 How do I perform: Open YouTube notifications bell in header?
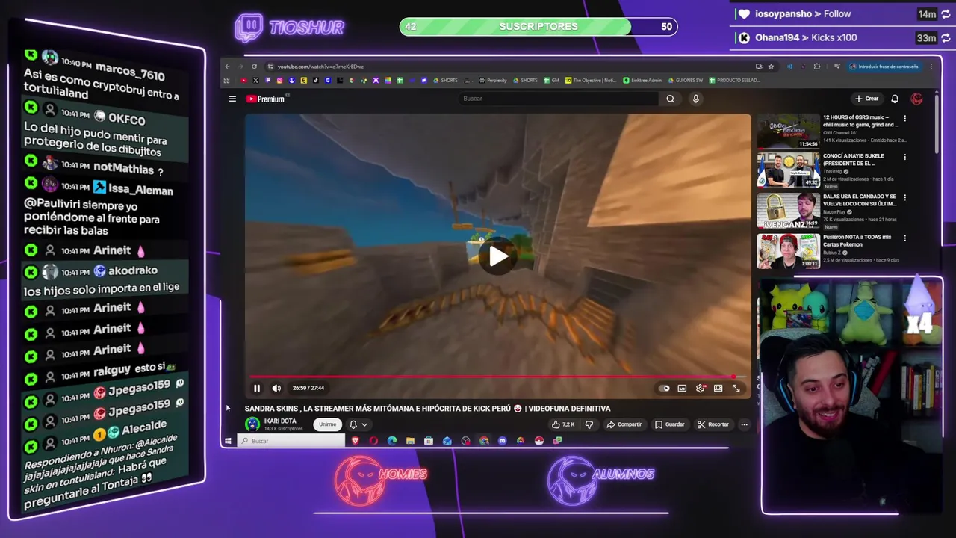895,99
